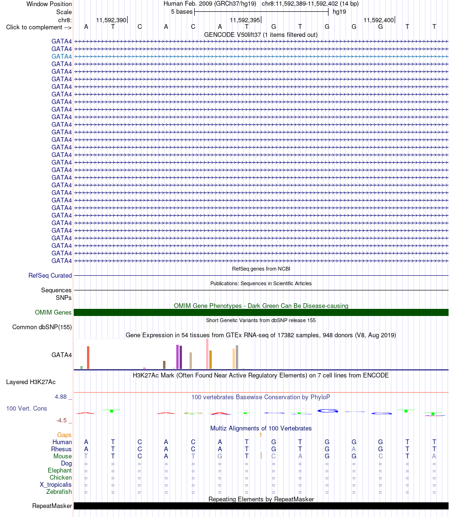Screen dimensions: 449x517
Task: Click the GENCODE V50lift37 track title
Action: (260, 35)
